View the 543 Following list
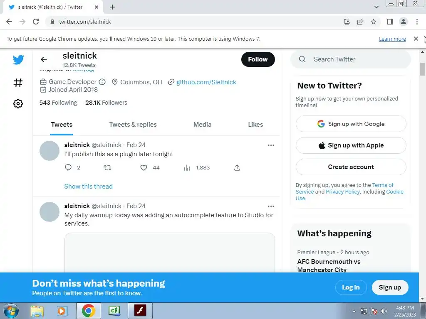The height and width of the screenshot is (319, 426). [x=58, y=103]
